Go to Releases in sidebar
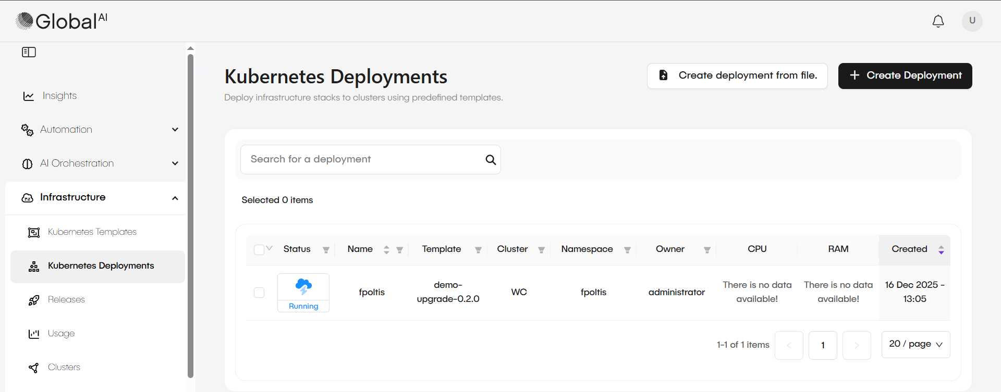The width and height of the screenshot is (1001, 392). [x=66, y=300]
